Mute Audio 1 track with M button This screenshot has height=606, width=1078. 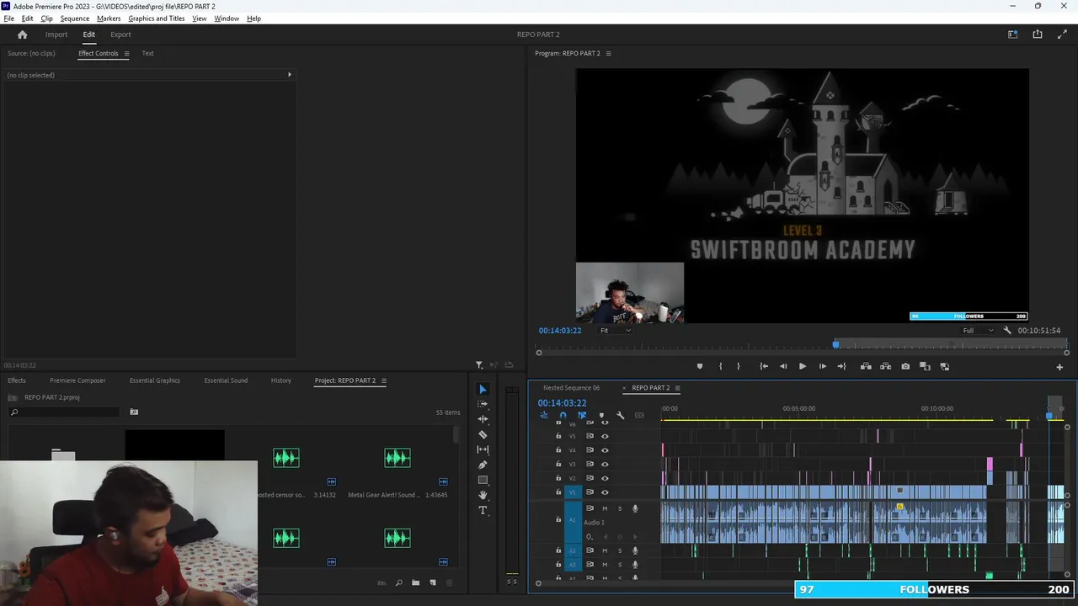pos(605,508)
